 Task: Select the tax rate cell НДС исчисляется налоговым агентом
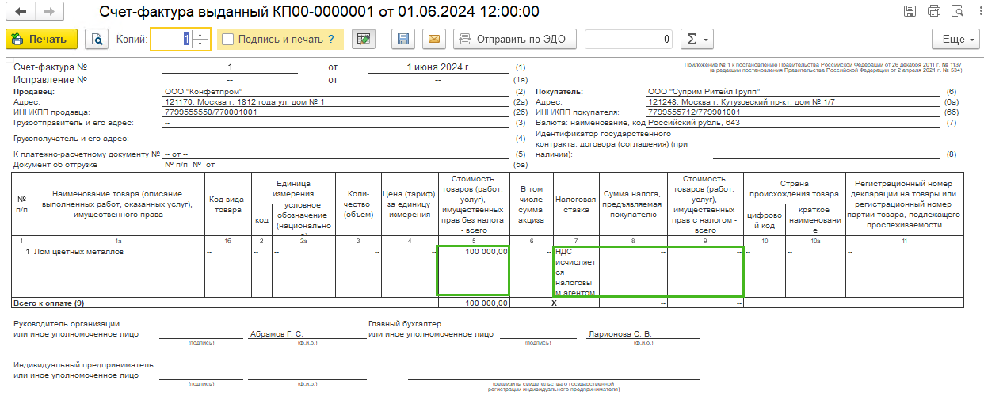click(576, 270)
